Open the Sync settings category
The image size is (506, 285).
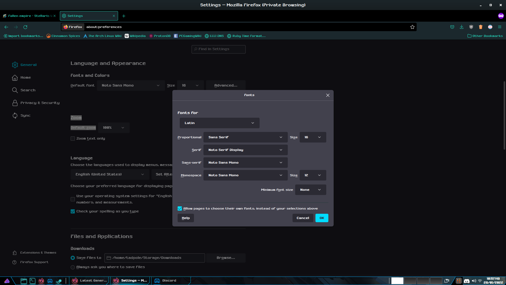click(x=21, y=116)
